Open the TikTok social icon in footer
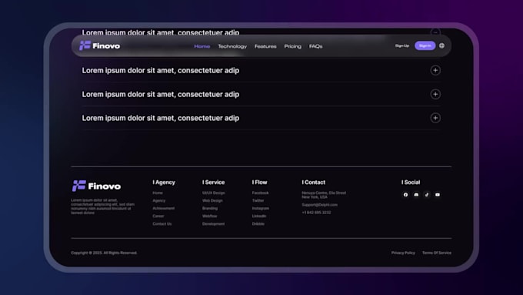 tap(427, 195)
